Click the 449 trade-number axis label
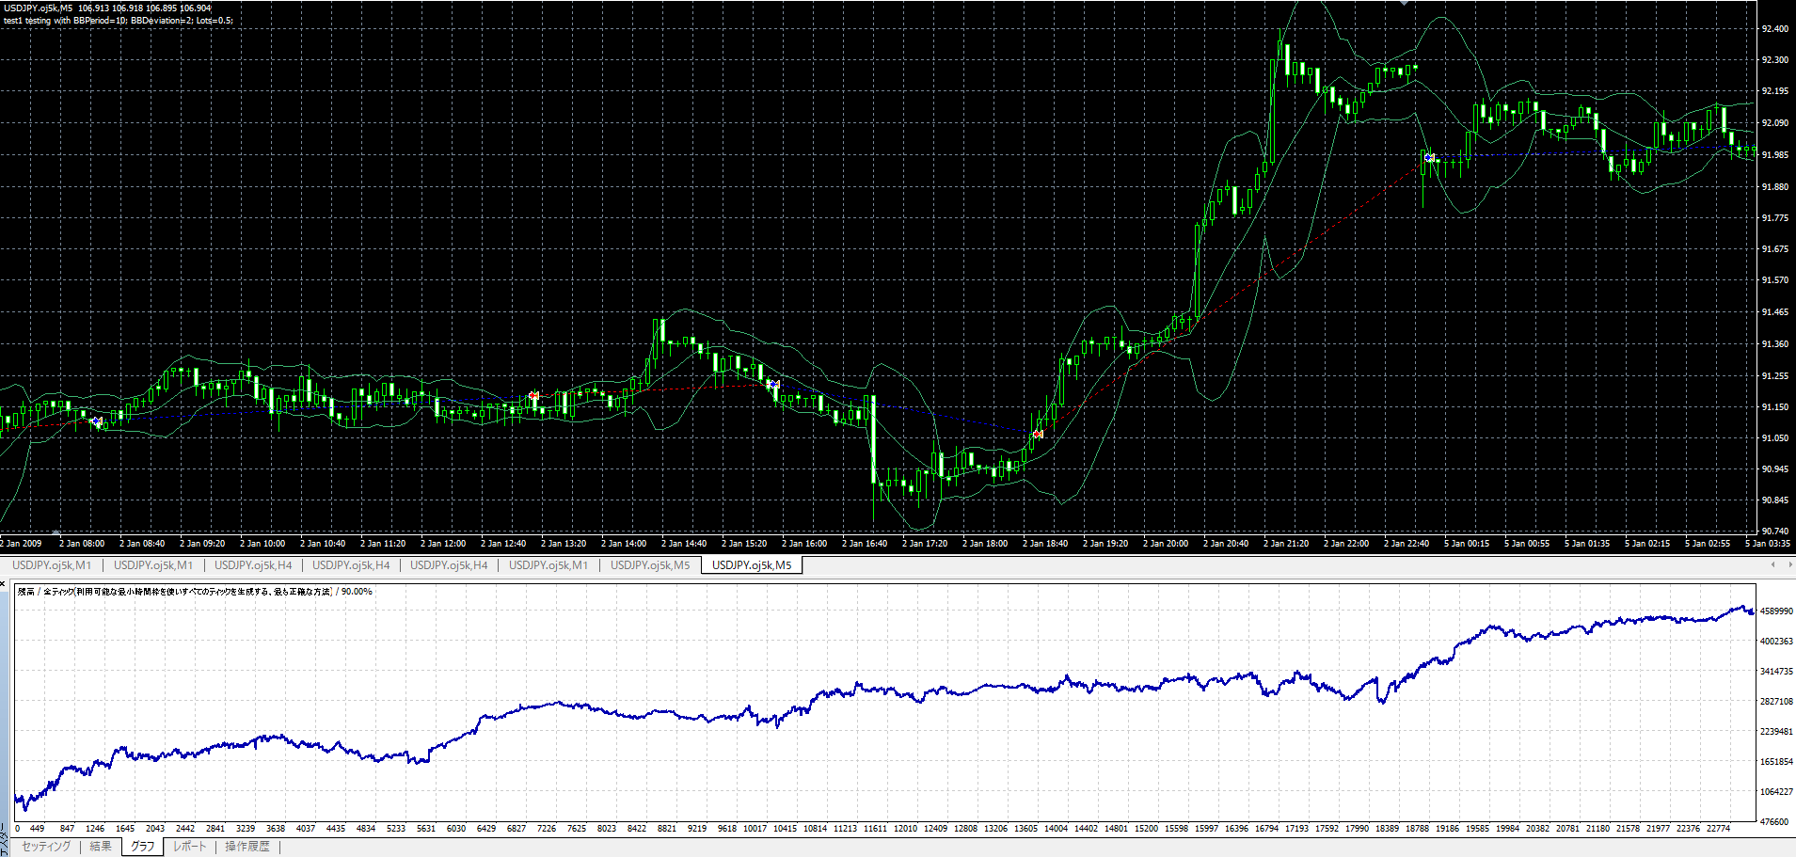Screen dimensions: 1796x857 (x=38, y=829)
